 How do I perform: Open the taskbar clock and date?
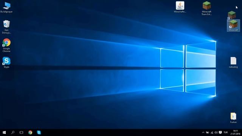coord(235,133)
